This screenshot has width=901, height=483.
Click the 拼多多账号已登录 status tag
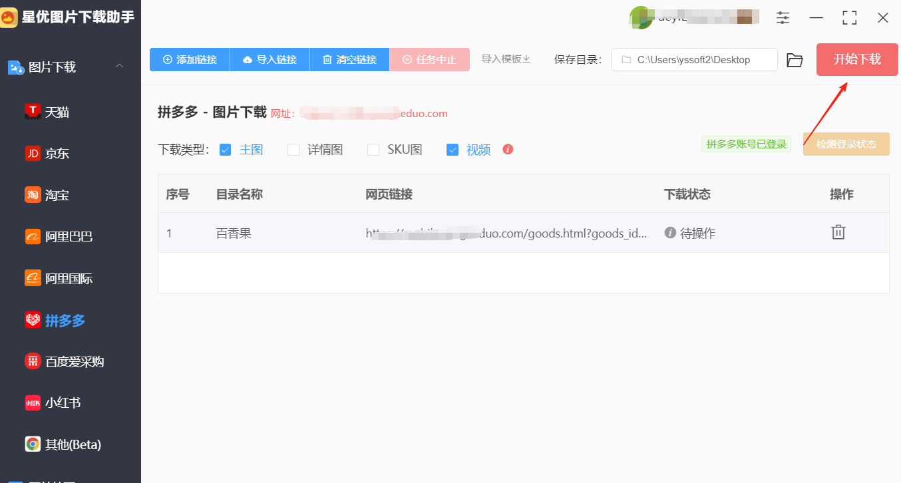(746, 144)
